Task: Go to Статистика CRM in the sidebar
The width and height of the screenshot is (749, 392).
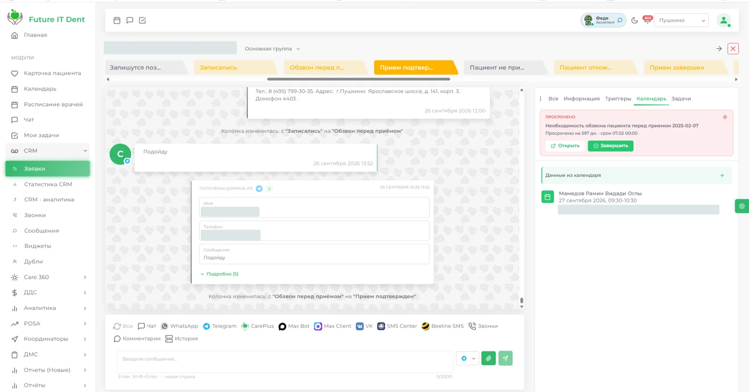Action: tap(48, 184)
